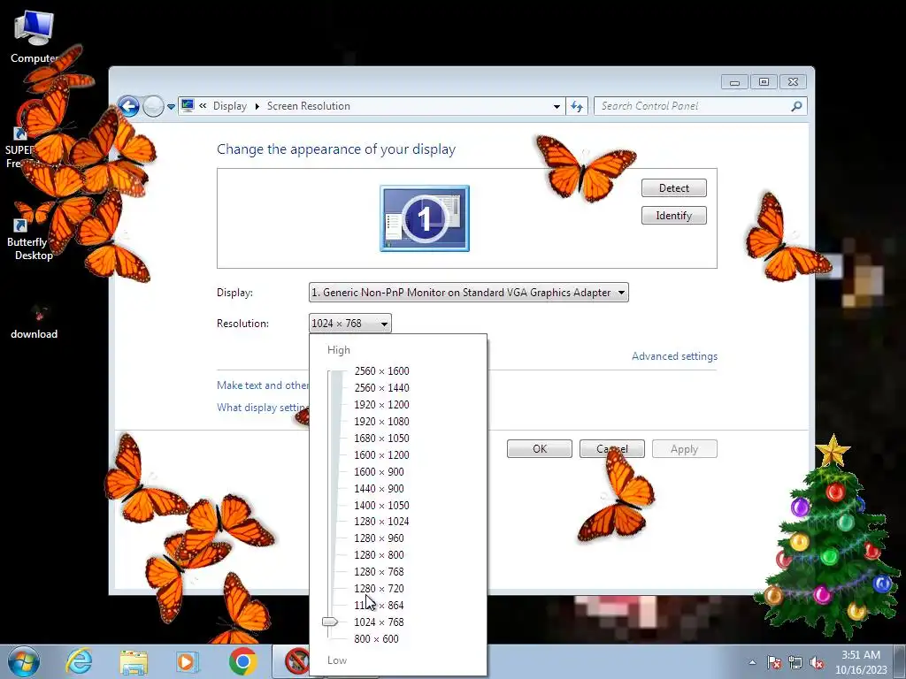Click the refresh button beside address bar
The height and width of the screenshot is (679, 906).
tap(577, 106)
